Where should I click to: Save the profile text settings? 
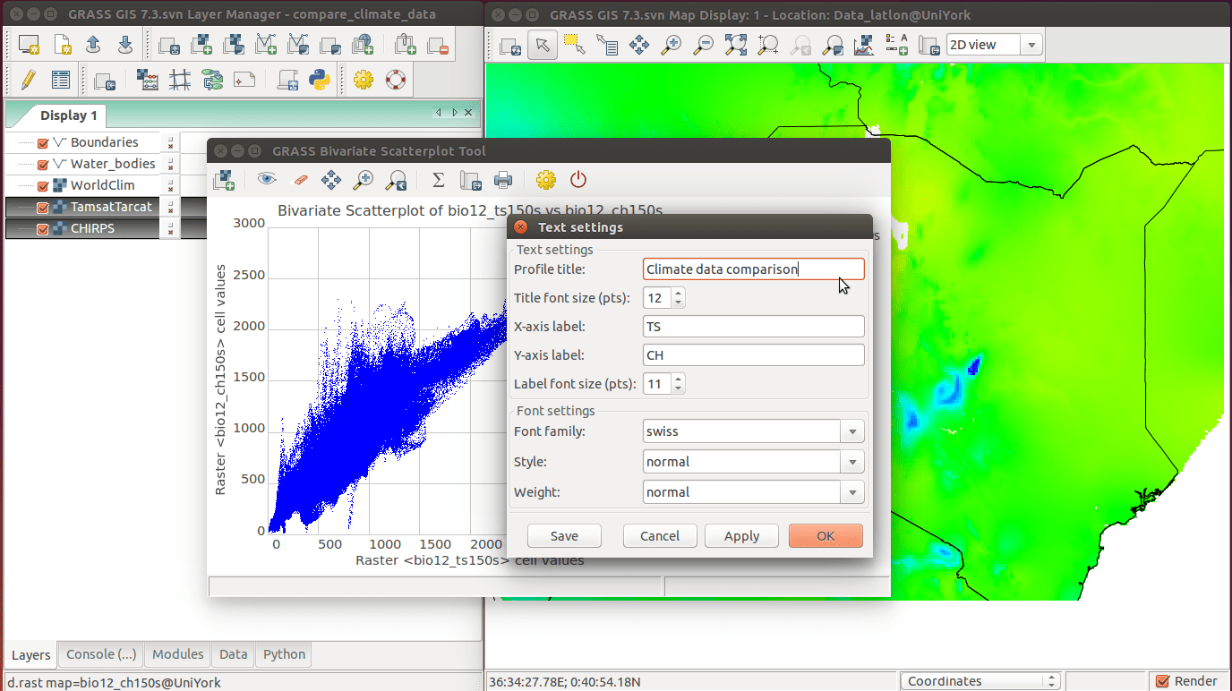pyautogui.click(x=564, y=535)
